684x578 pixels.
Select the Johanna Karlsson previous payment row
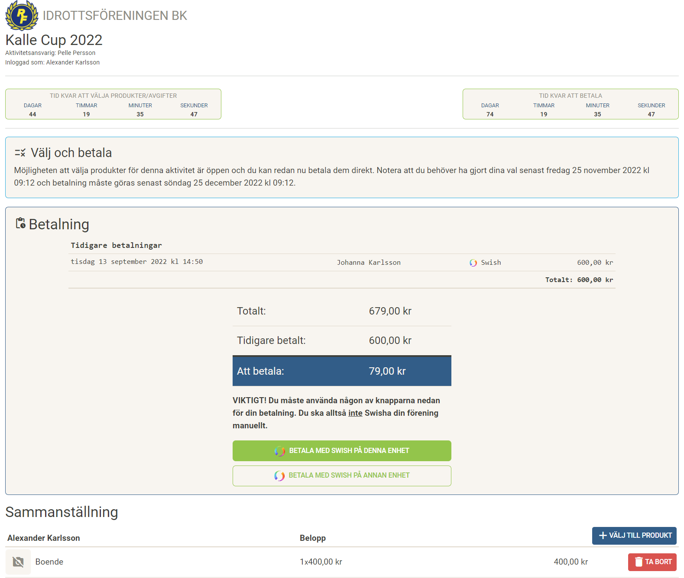tap(341, 263)
